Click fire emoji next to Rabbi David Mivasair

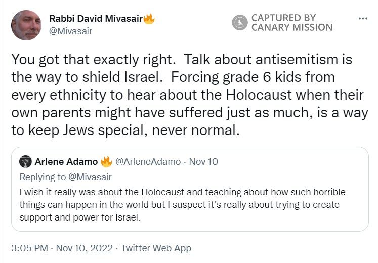[x=149, y=19]
